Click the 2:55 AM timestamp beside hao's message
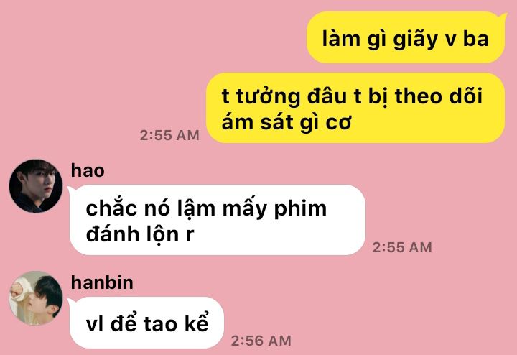Image resolution: width=517 pixels, height=355 pixels. point(402,247)
